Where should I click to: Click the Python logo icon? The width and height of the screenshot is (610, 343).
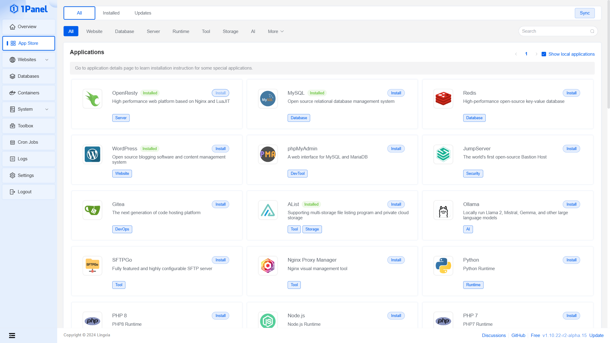click(443, 266)
